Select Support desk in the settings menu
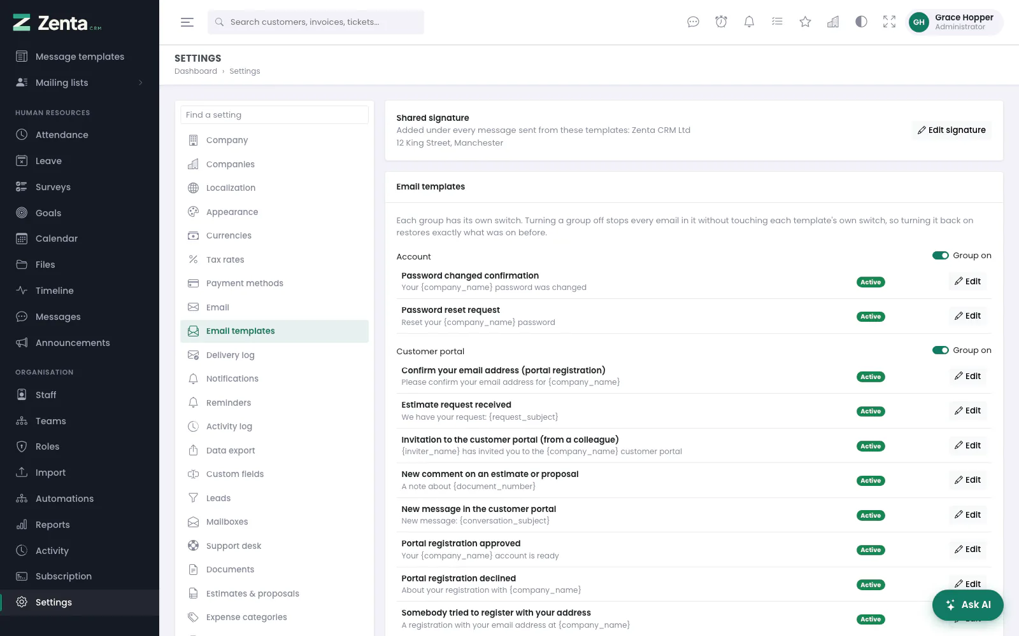This screenshot has width=1019, height=636. [274, 546]
